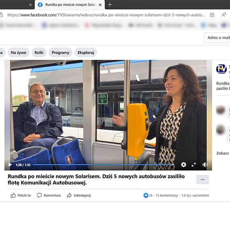Open Zobacz link in comments sidebar

(x=222, y=153)
